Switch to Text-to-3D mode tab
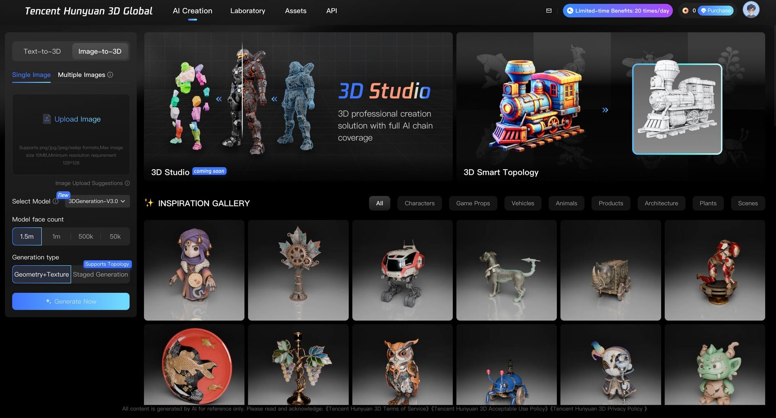This screenshot has height=418, width=776. pyautogui.click(x=42, y=51)
